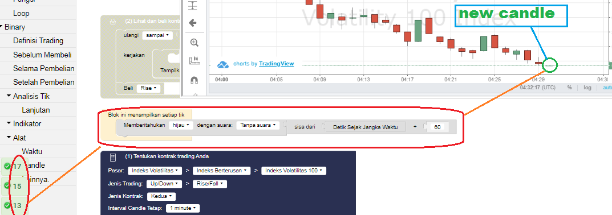Screen dimensions: 612x215
Task: Open the 'Tanpa suara' sound dropdown
Action: [258, 125]
